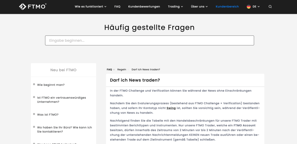The width and height of the screenshot is (297, 144).
Task: Expand the 'Über uns' menu
Action: click(x=199, y=7)
